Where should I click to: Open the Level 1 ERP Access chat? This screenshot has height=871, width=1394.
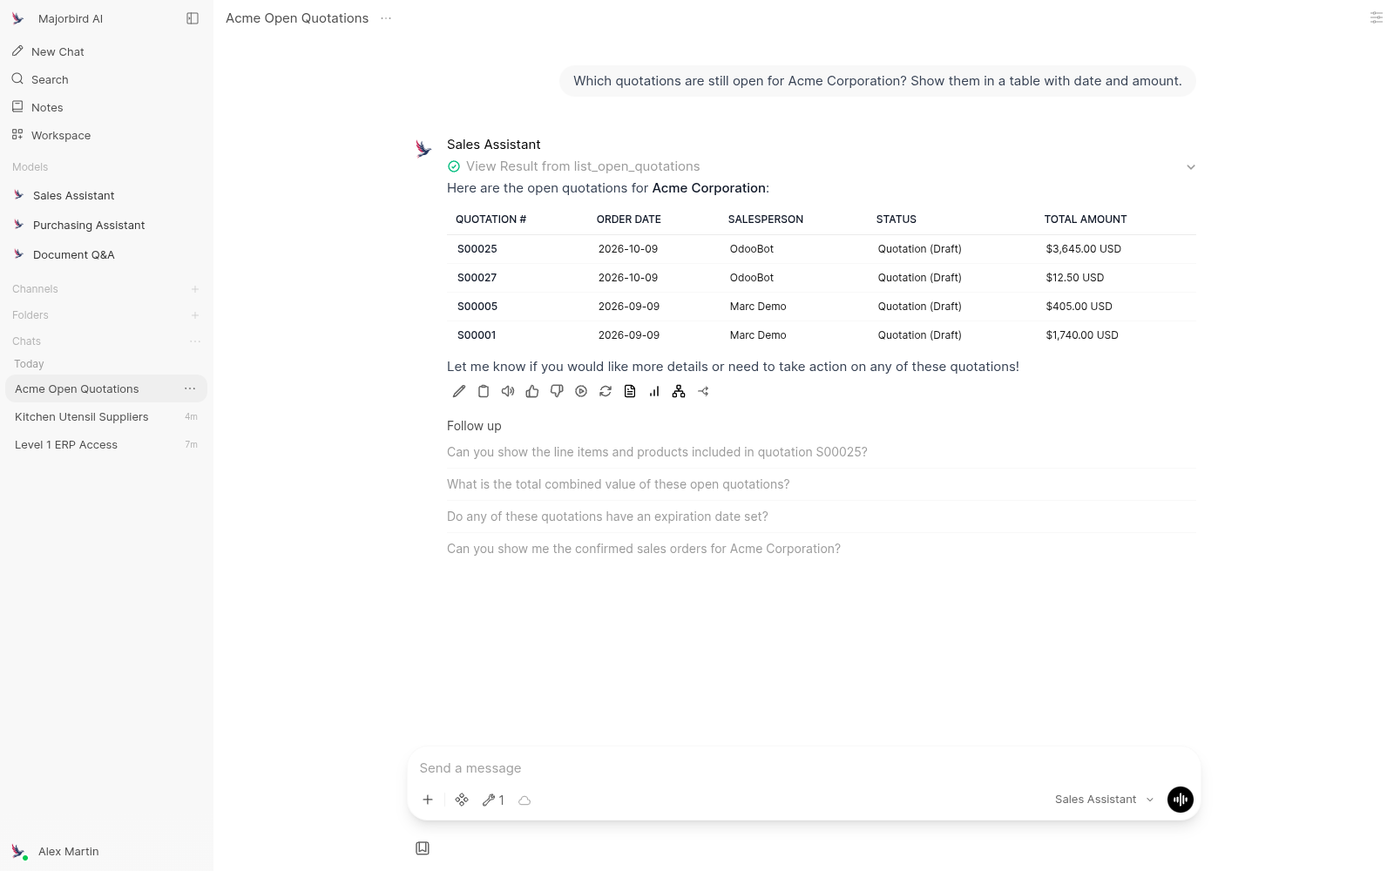point(106,444)
